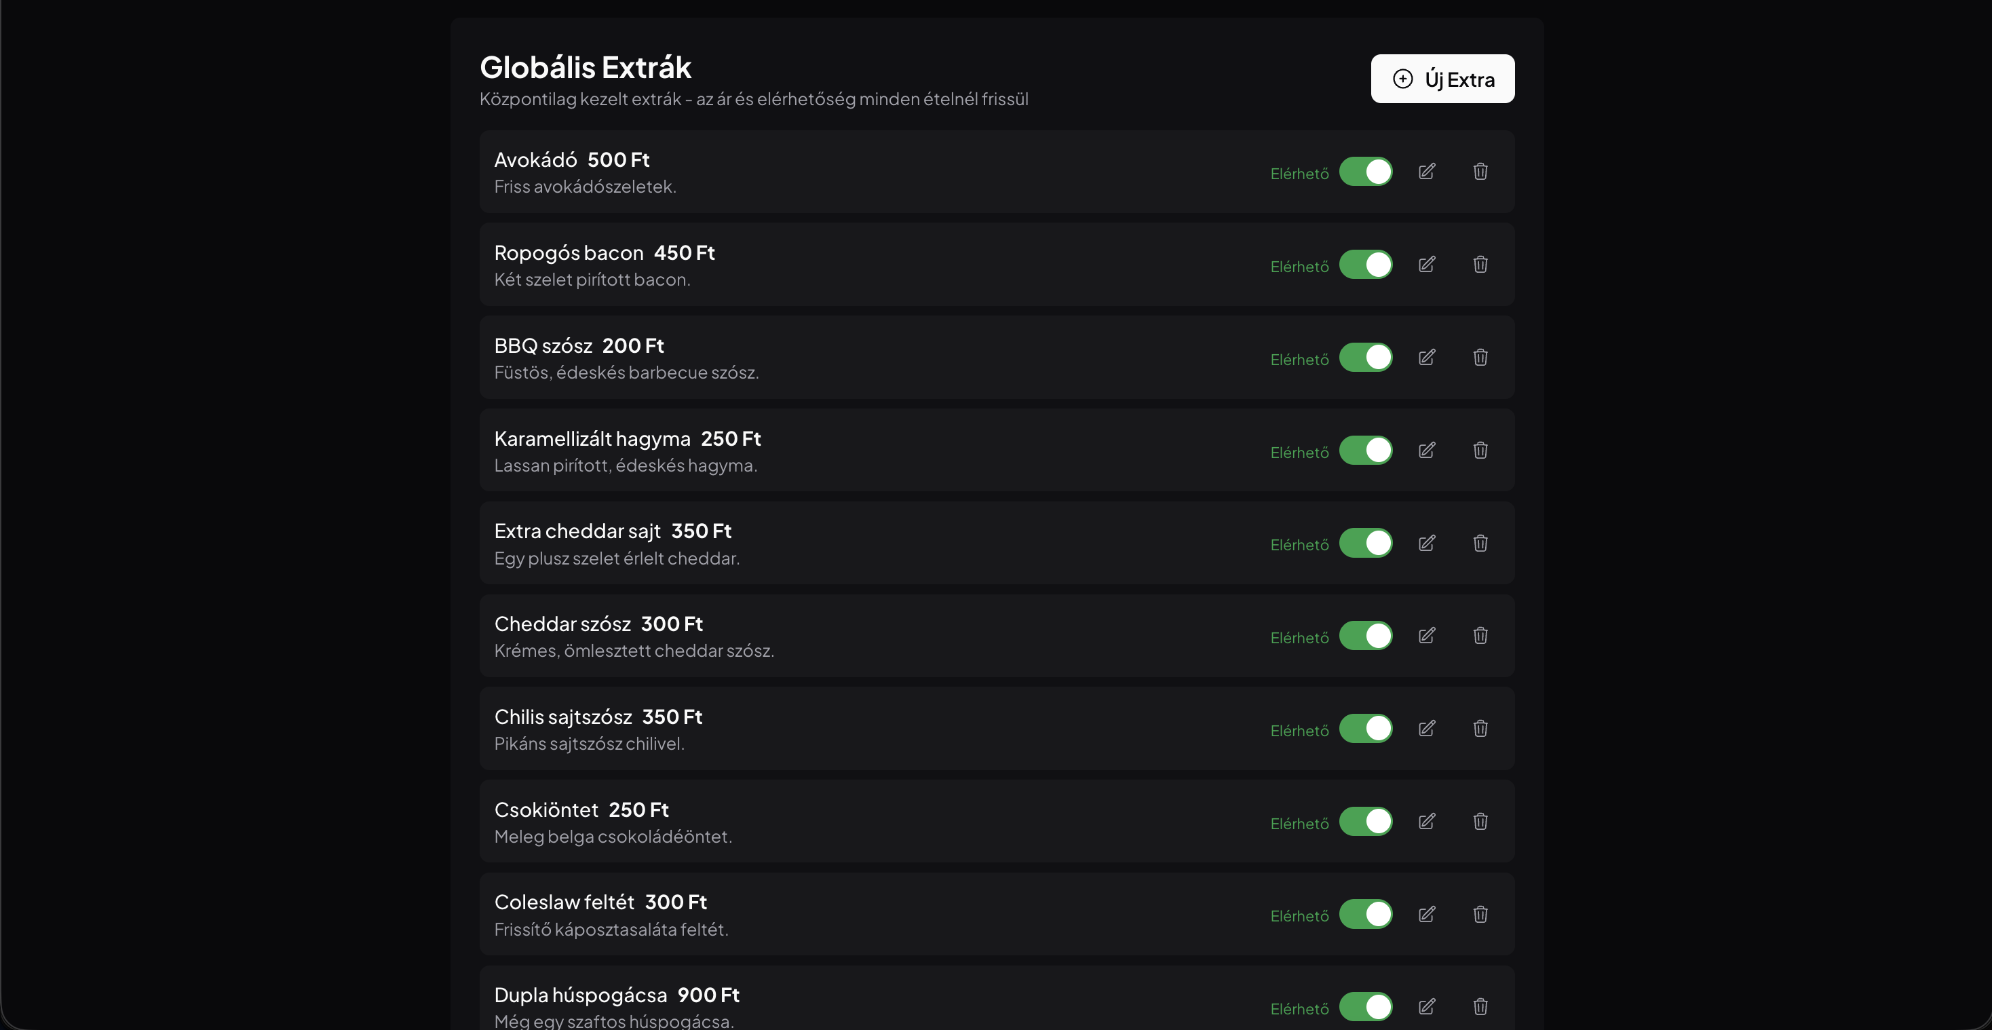Edit the Dupla húspogácsa extra
This screenshot has width=1992, height=1030.
[1427, 1007]
